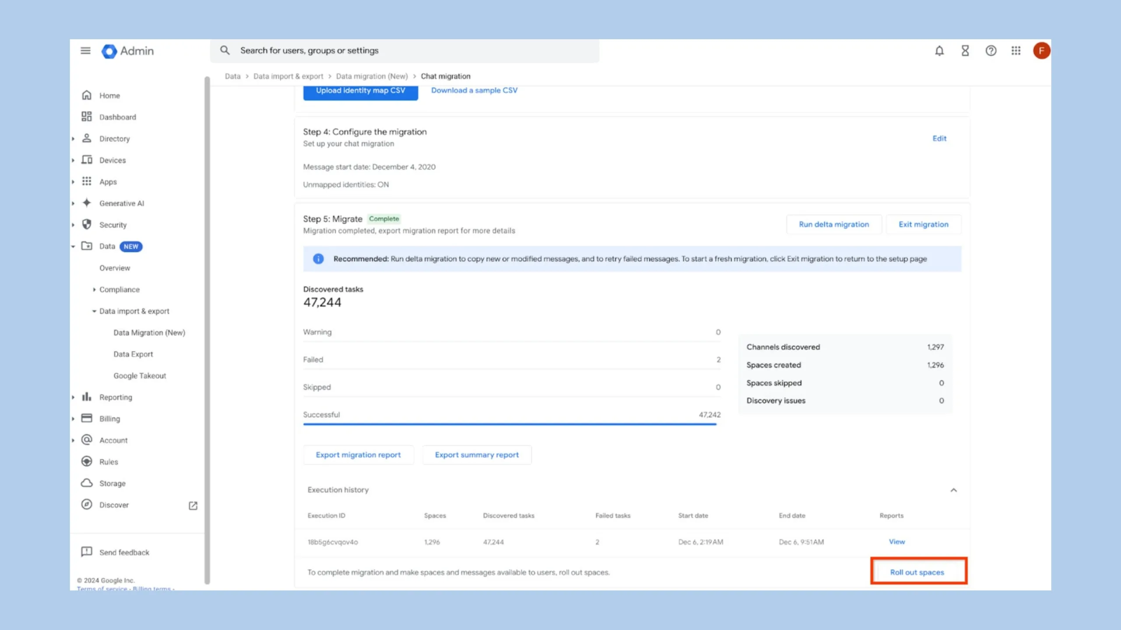Open the notifications bell
The image size is (1121, 630).
[939, 51]
